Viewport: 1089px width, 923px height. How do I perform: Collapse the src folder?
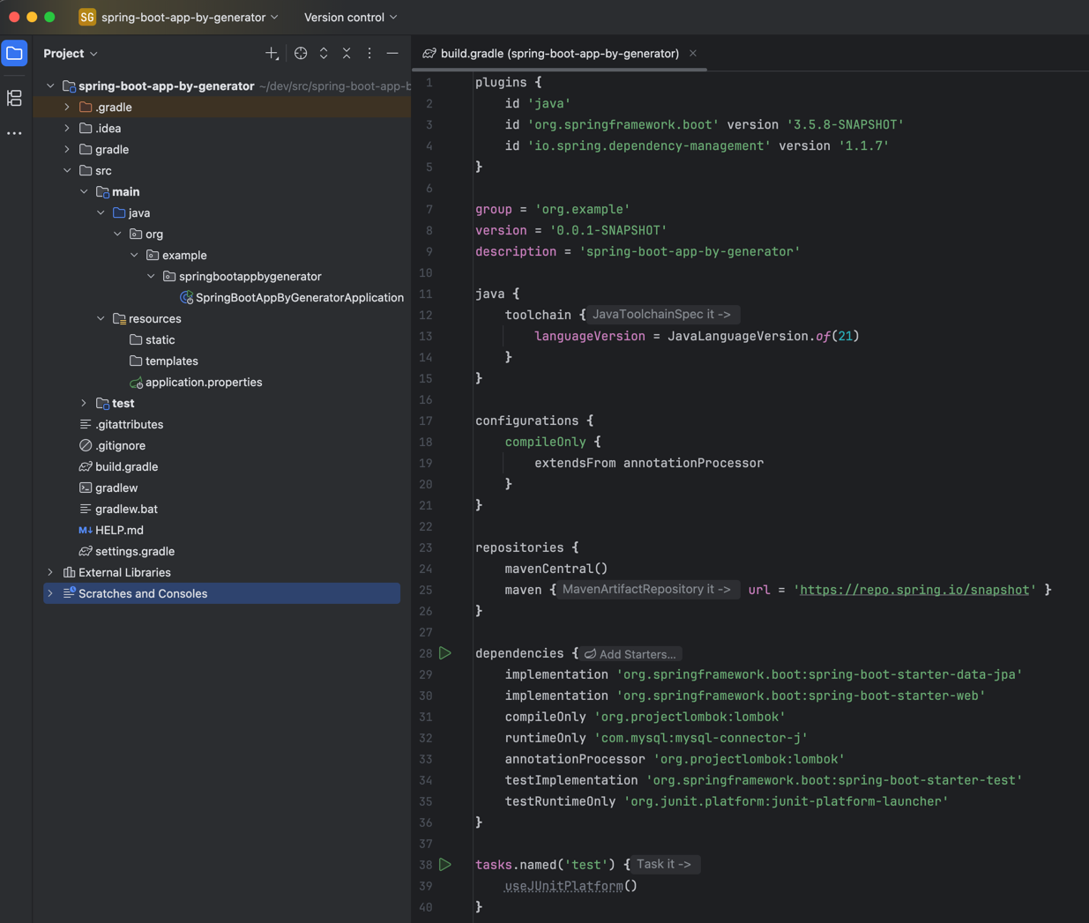67,170
